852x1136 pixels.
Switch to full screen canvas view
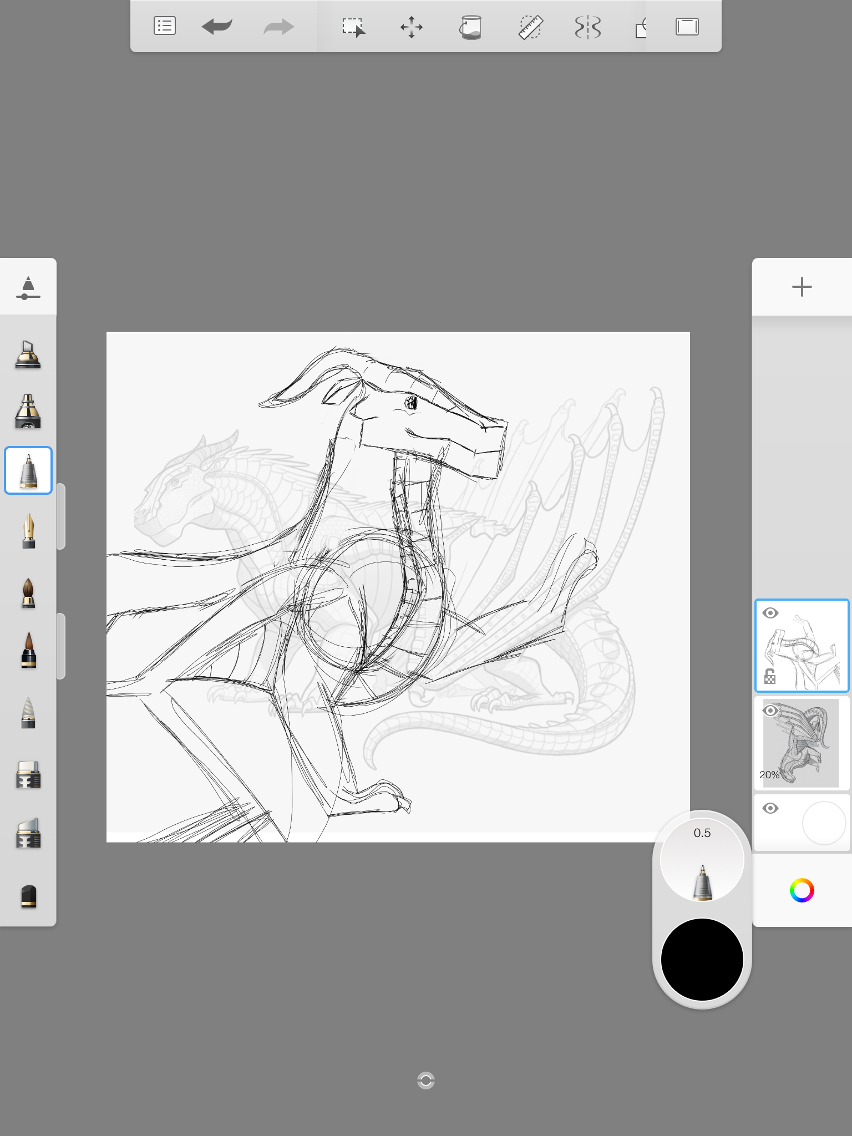click(687, 27)
